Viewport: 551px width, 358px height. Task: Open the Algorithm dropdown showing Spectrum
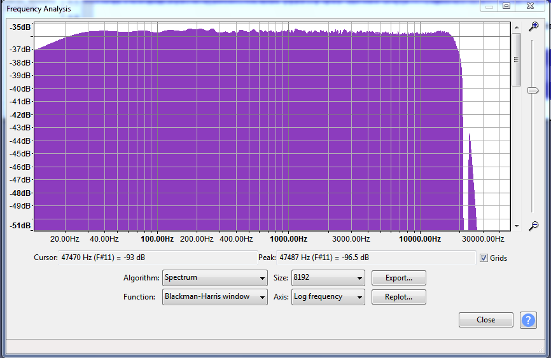click(214, 278)
